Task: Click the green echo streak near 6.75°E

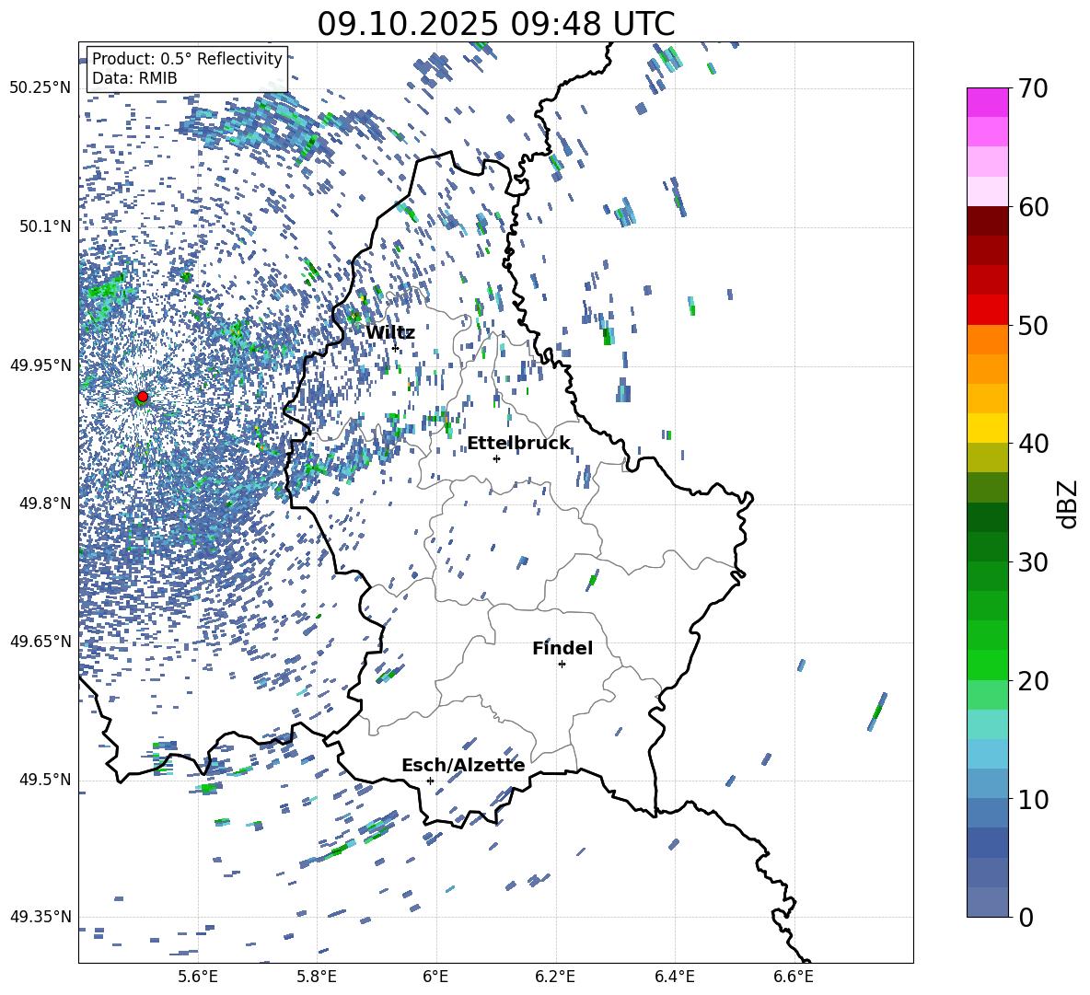Action: (877, 712)
